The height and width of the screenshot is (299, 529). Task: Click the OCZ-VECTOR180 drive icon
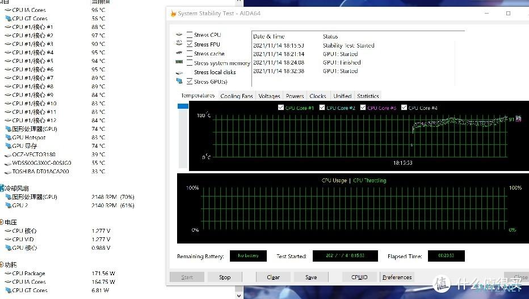pyautogui.click(x=8, y=155)
